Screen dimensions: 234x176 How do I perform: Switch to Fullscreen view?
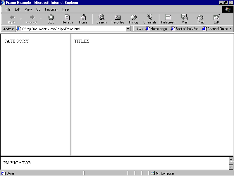point(168,19)
